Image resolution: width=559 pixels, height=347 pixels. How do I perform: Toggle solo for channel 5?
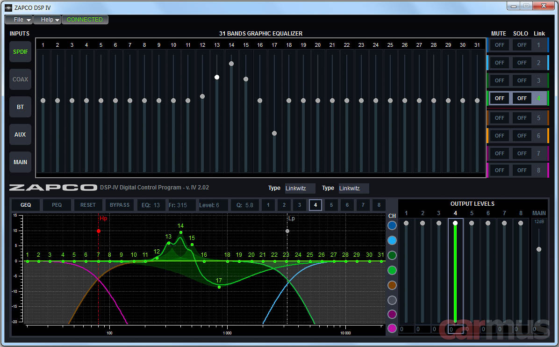coord(522,118)
